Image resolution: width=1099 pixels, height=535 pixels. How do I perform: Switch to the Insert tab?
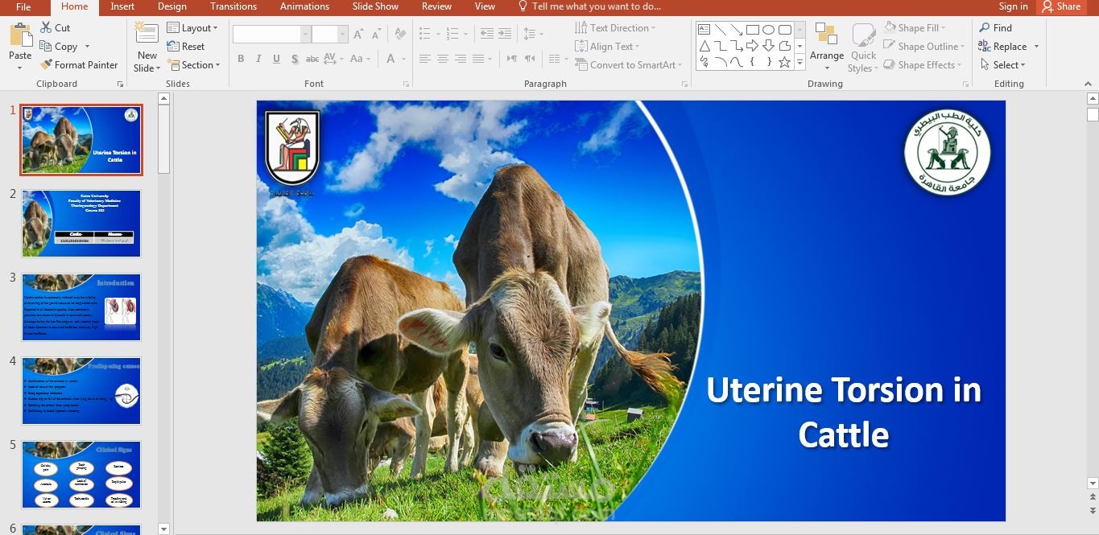[x=122, y=6]
